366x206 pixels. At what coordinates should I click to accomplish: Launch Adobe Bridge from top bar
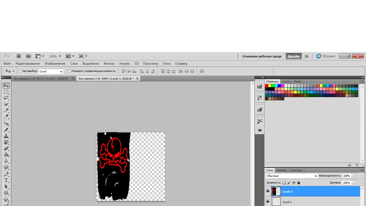click(x=19, y=56)
